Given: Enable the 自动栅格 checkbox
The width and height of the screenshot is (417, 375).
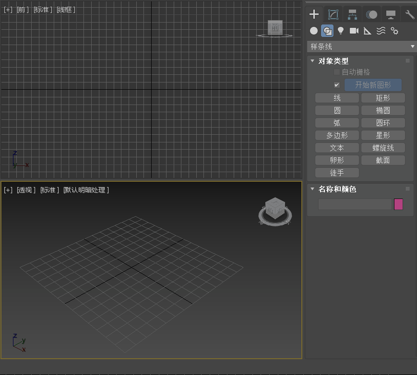Looking at the screenshot, I should tap(336, 72).
